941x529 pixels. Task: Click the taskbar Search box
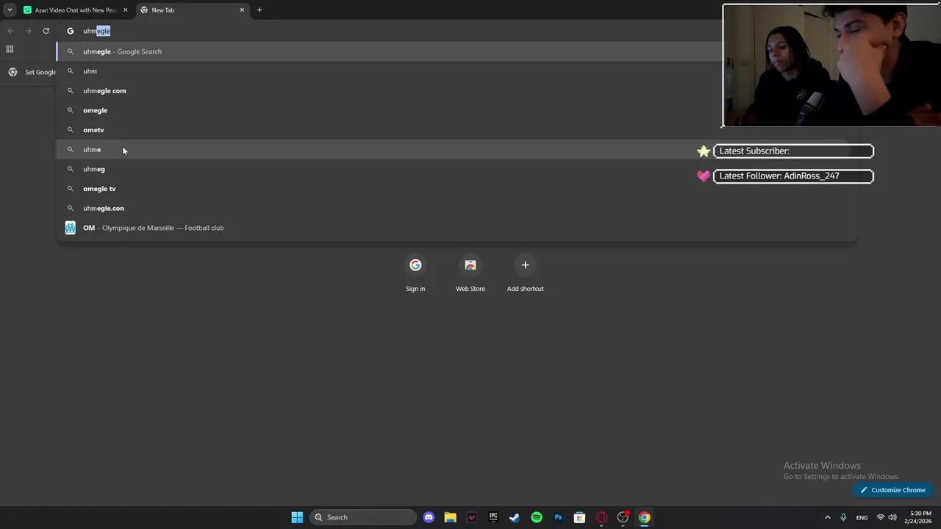pos(363,517)
